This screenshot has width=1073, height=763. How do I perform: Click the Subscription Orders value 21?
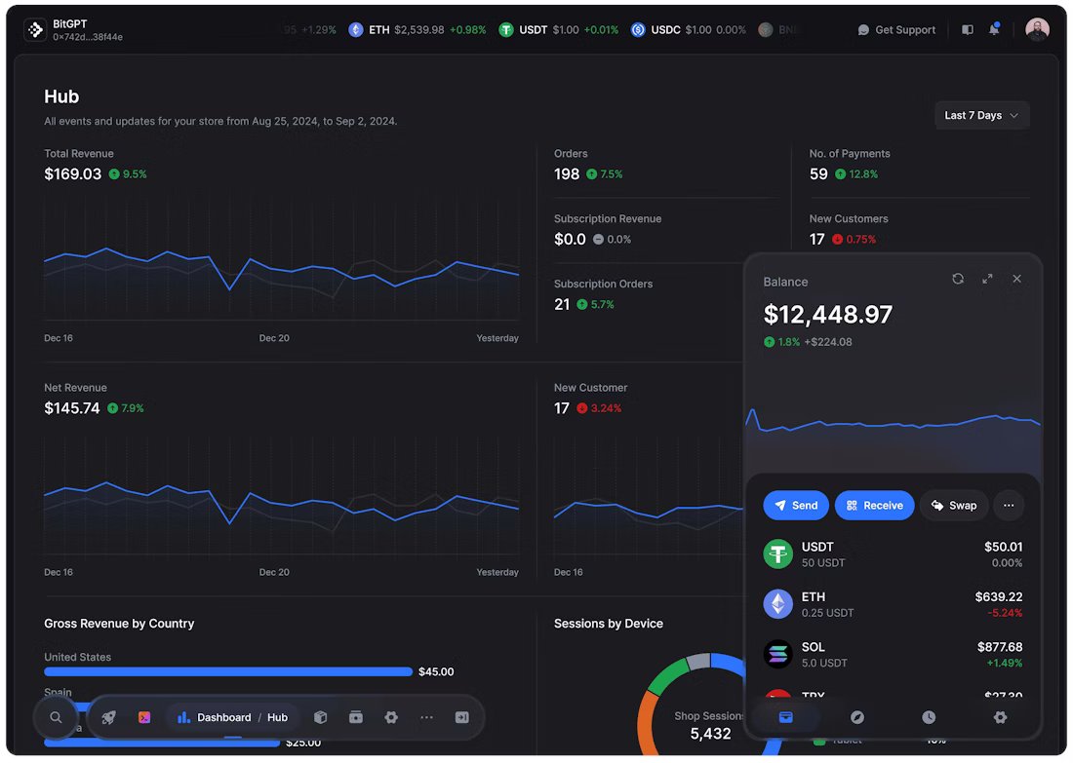coord(562,305)
